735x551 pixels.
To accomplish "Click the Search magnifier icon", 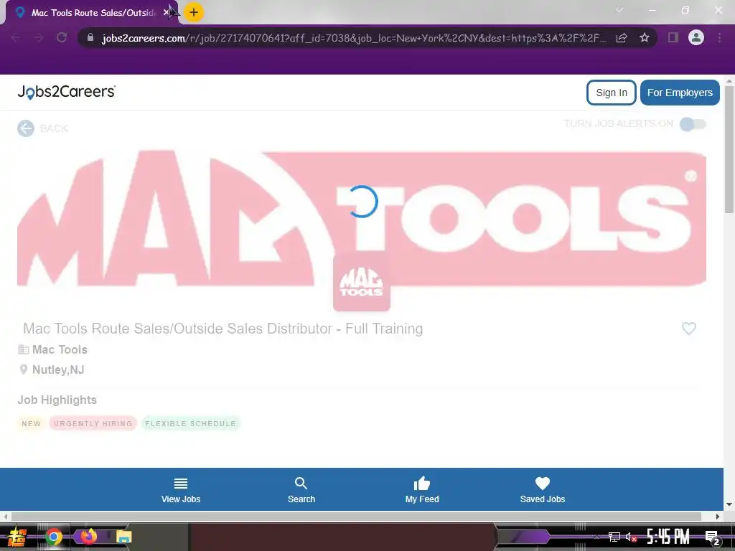I will [301, 483].
